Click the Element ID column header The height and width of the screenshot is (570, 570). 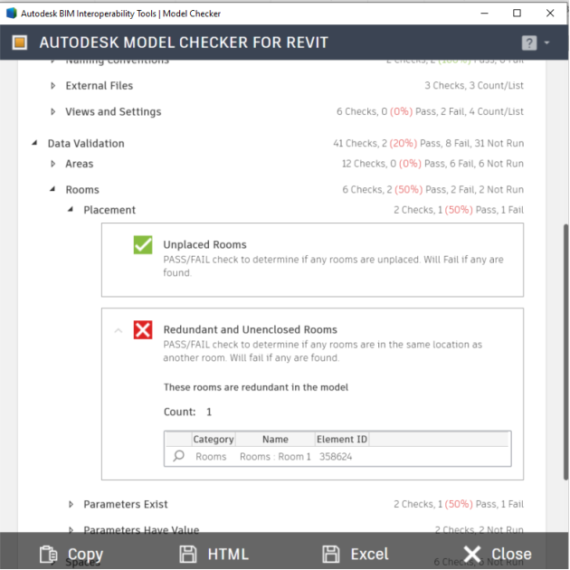tap(341, 440)
